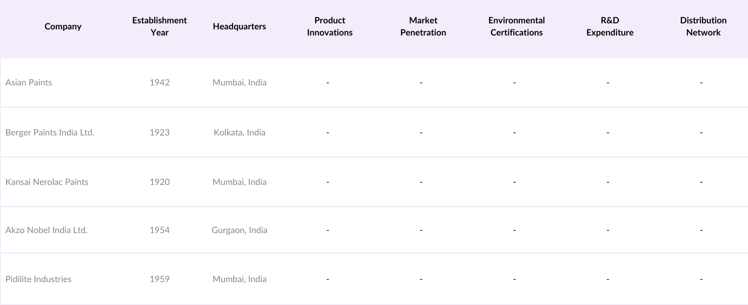Click Berger Paints India Ltd. cell
The width and height of the screenshot is (748, 305).
50,133
